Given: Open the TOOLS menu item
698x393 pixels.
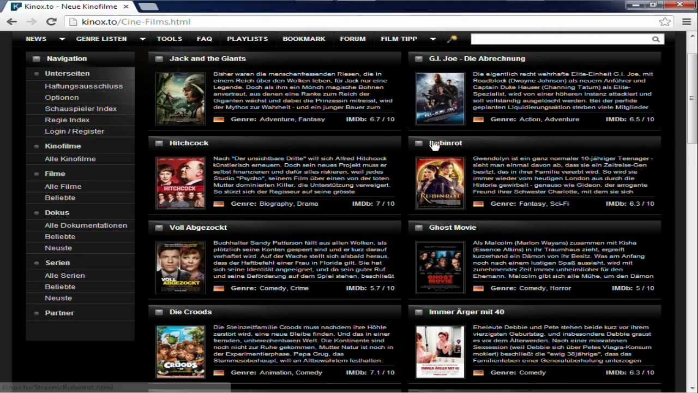Looking at the screenshot, I should tap(169, 39).
